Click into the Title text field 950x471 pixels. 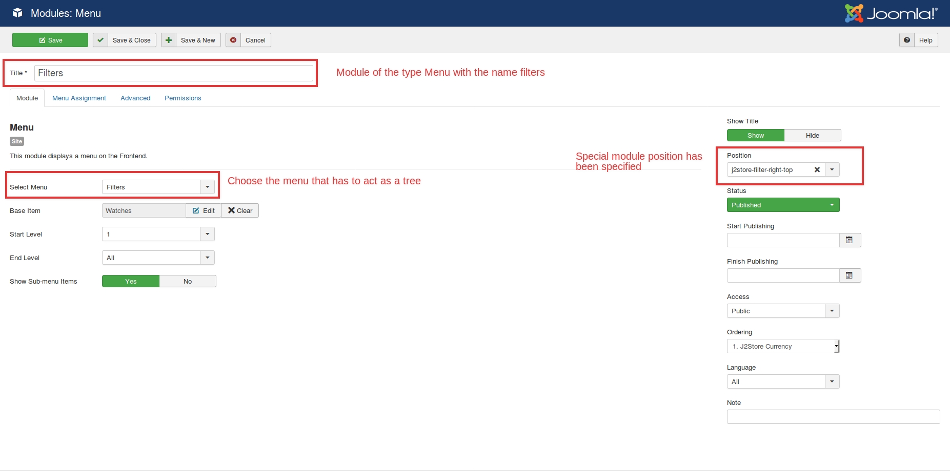(x=173, y=73)
